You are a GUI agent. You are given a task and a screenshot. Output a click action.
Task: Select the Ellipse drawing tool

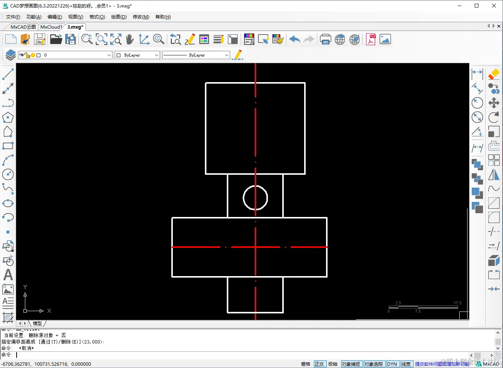[8, 203]
